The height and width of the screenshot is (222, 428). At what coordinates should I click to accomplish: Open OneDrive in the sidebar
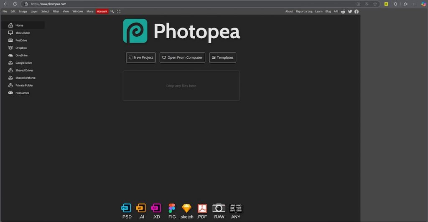pyautogui.click(x=23, y=55)
